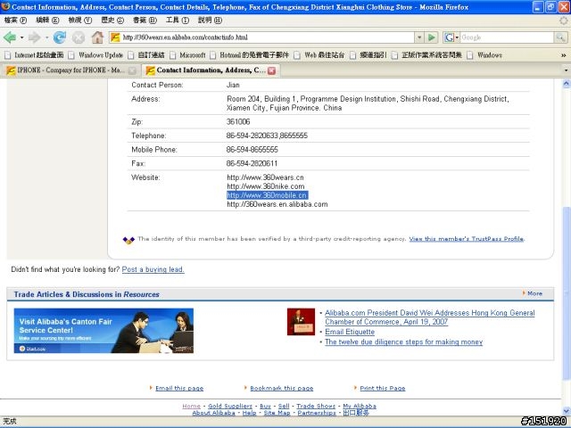Image resolution: width=571 pixels, height=428 pixels.
Task: Click the Post a buying lead link
Action: point(153,269)
